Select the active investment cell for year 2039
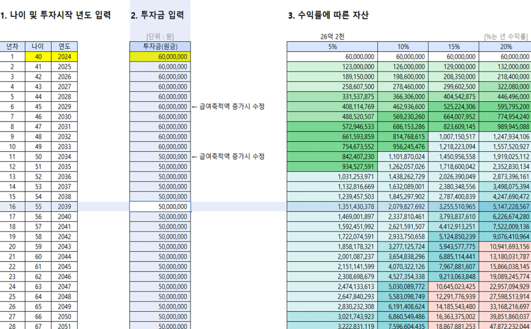Image resolution: width=531 pixels, height=329 pixels. (160, 206)
